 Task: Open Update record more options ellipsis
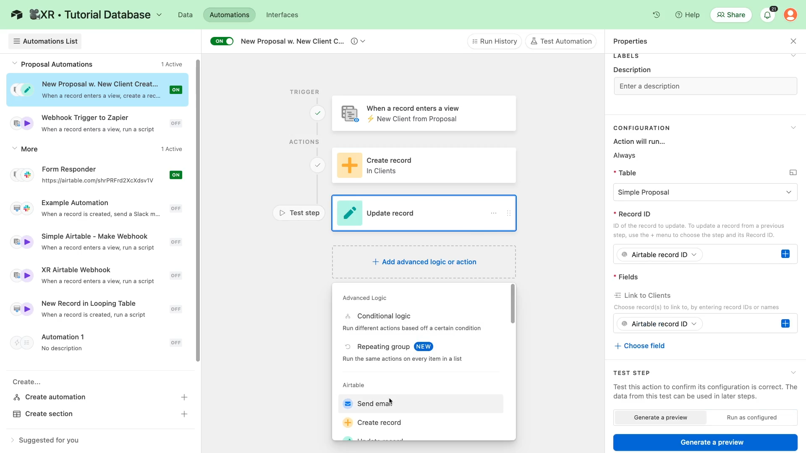tap(494, 213)
